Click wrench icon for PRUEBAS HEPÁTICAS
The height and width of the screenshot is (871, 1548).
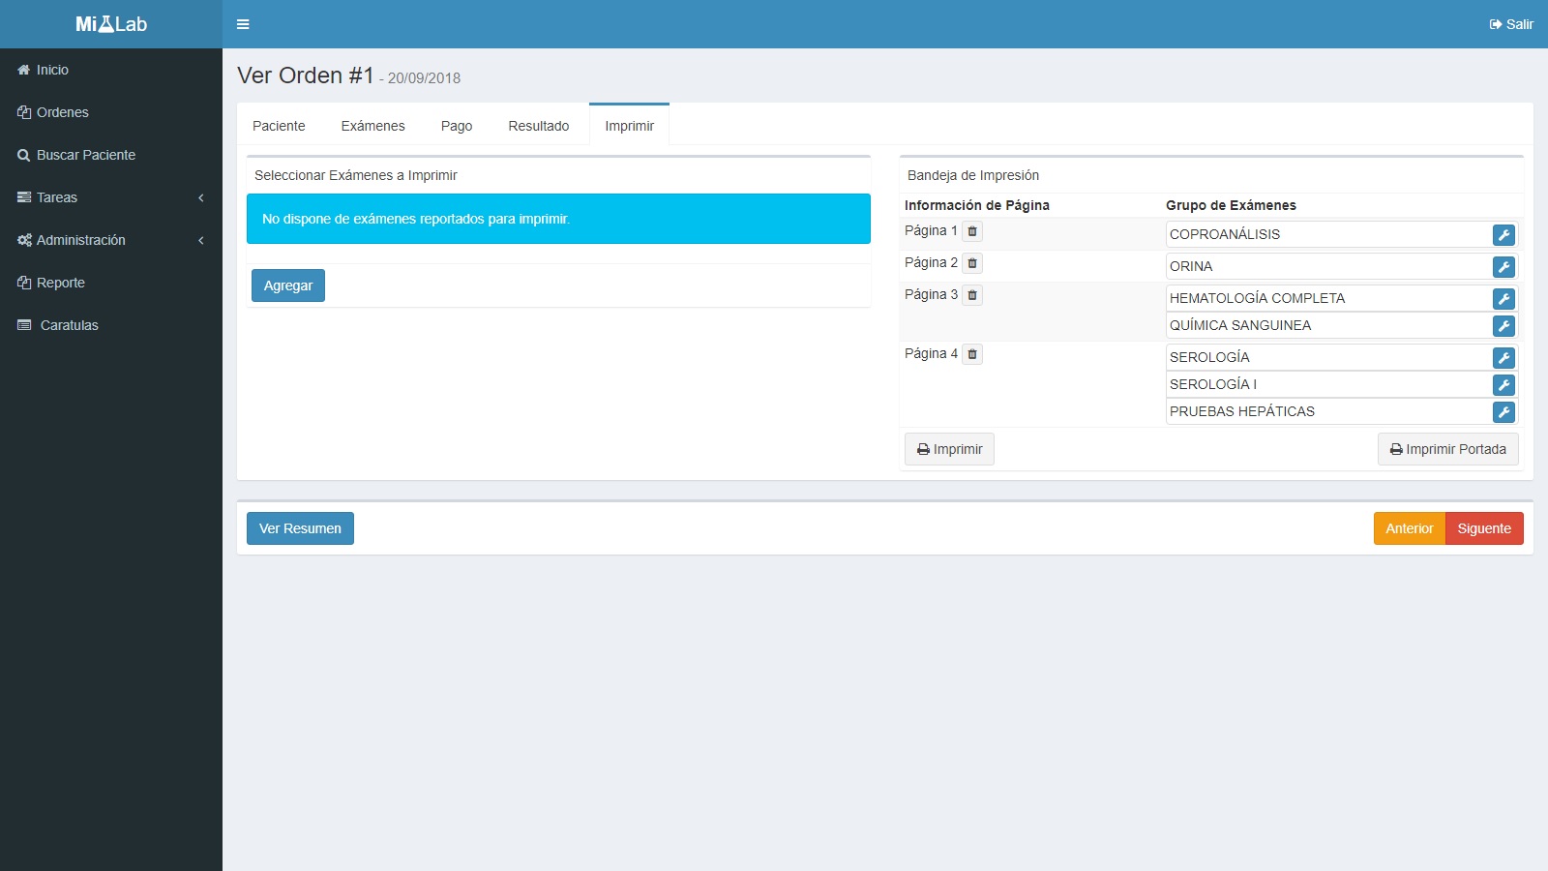coord(1503,411)
